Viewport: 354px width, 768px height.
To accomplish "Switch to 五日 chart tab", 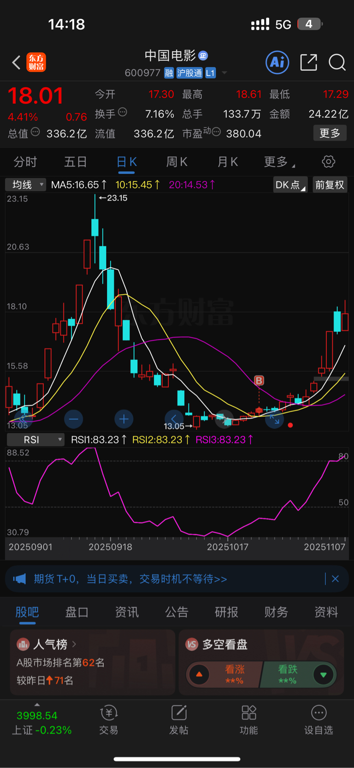I will click(76, 162).
